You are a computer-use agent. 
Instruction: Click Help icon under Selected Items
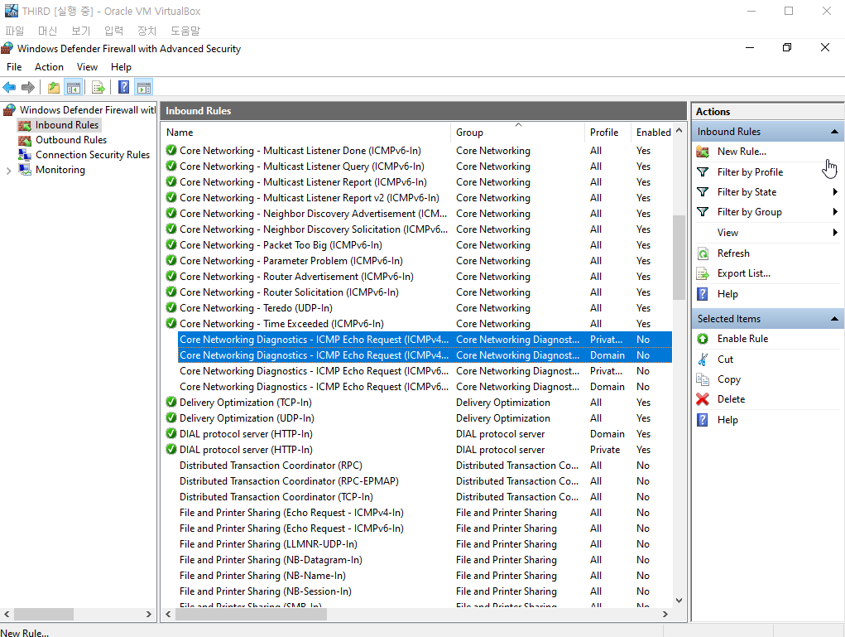pyautogui.click(x=703, y=420)
